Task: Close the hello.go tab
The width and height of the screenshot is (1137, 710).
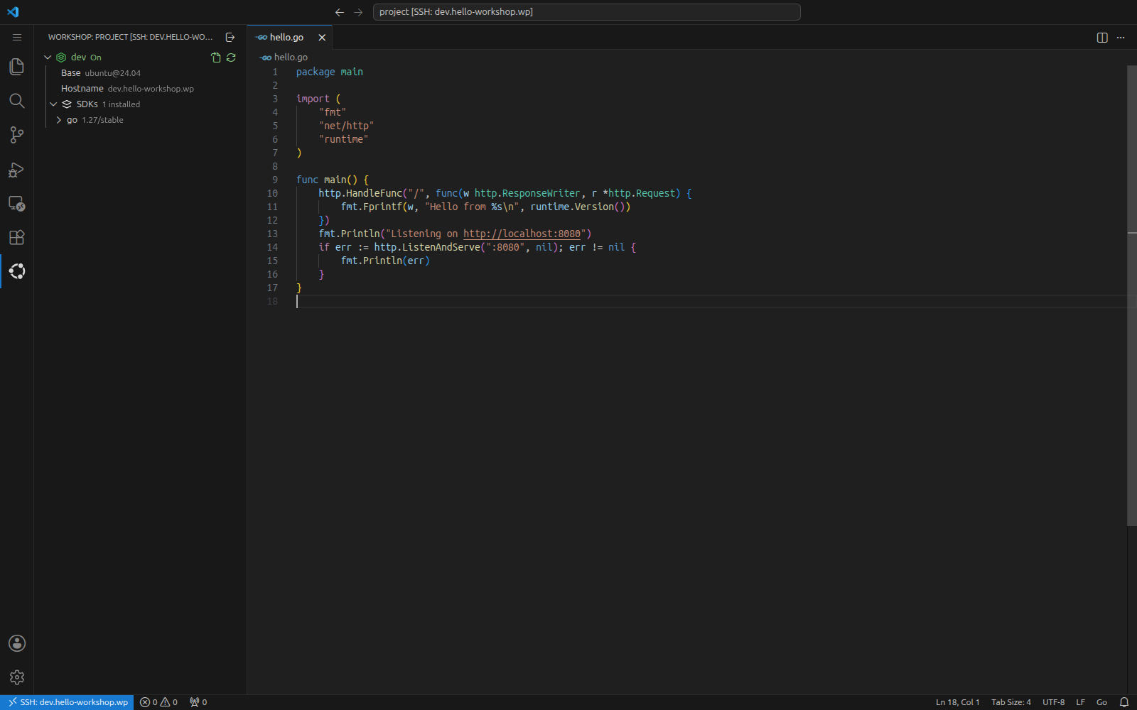Action: [322, 38]
